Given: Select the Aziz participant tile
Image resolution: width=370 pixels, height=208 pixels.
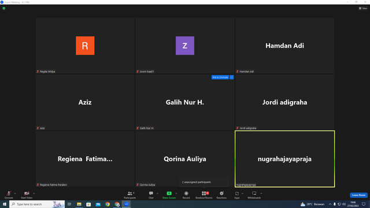Looking at the screenshot, I should point(85,102).
